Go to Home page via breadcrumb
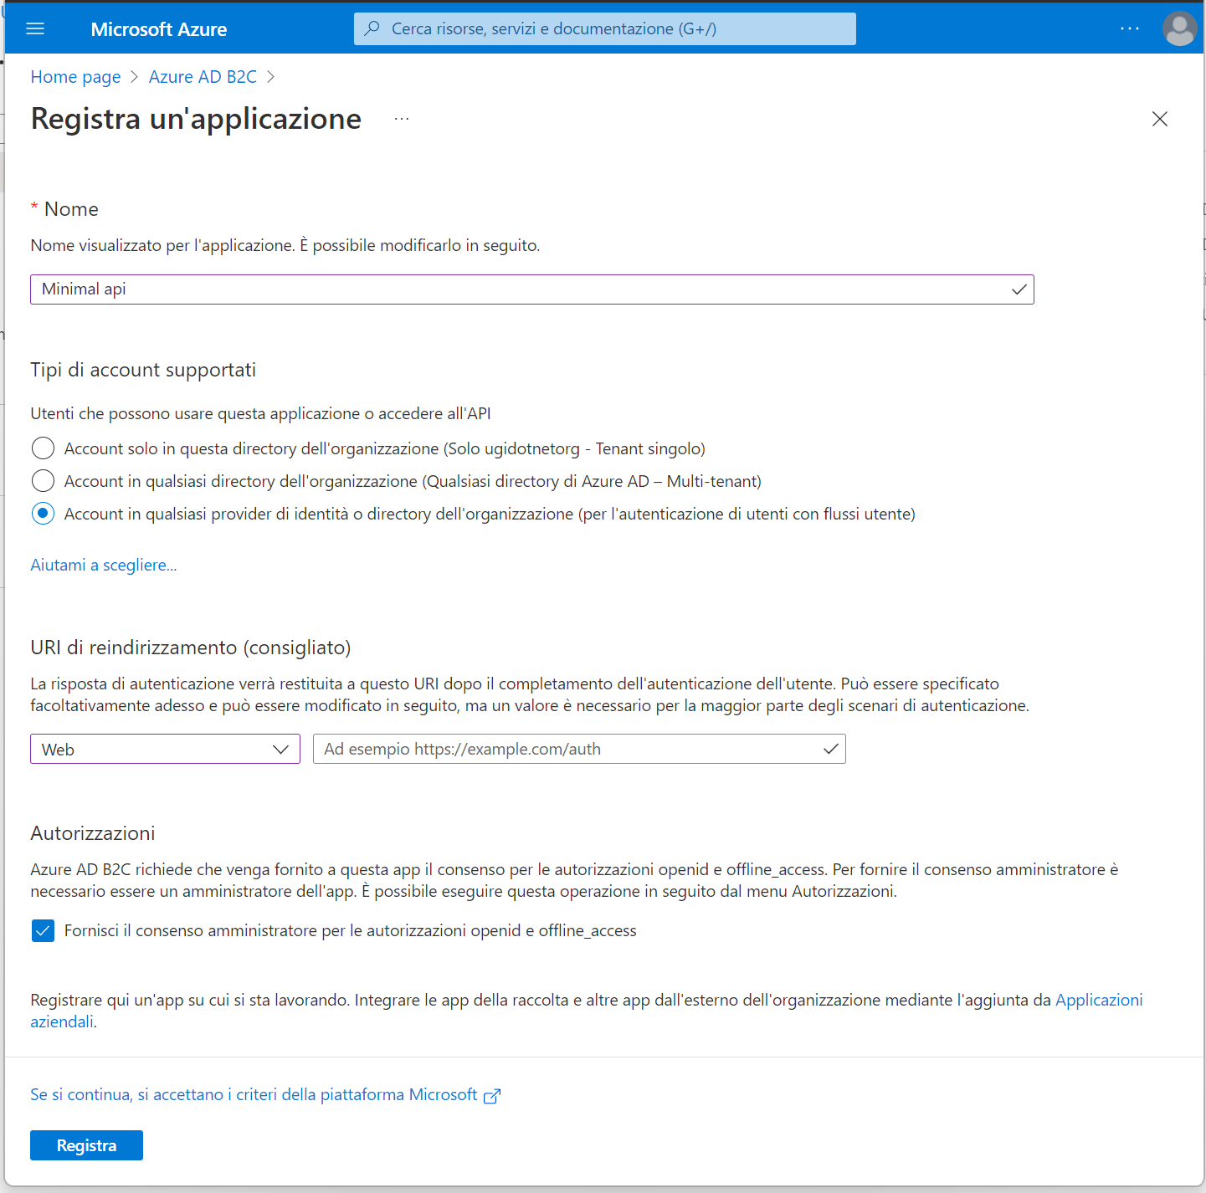Screen dimensions: 1206x1193 pyautogui.click(x=75, y=76)
